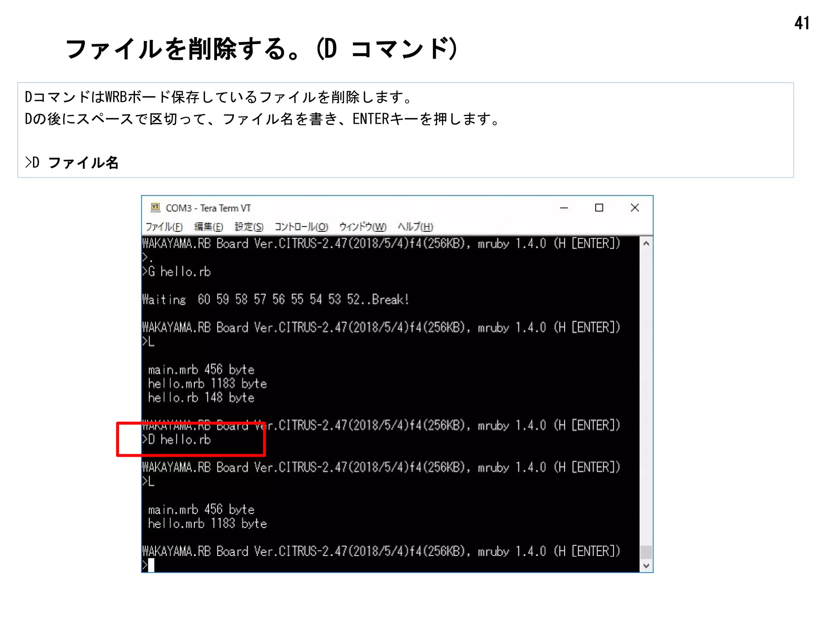823x617 pixels.
Task: Open the ウィンドウ(W) menu
Action: pos(363,227)
